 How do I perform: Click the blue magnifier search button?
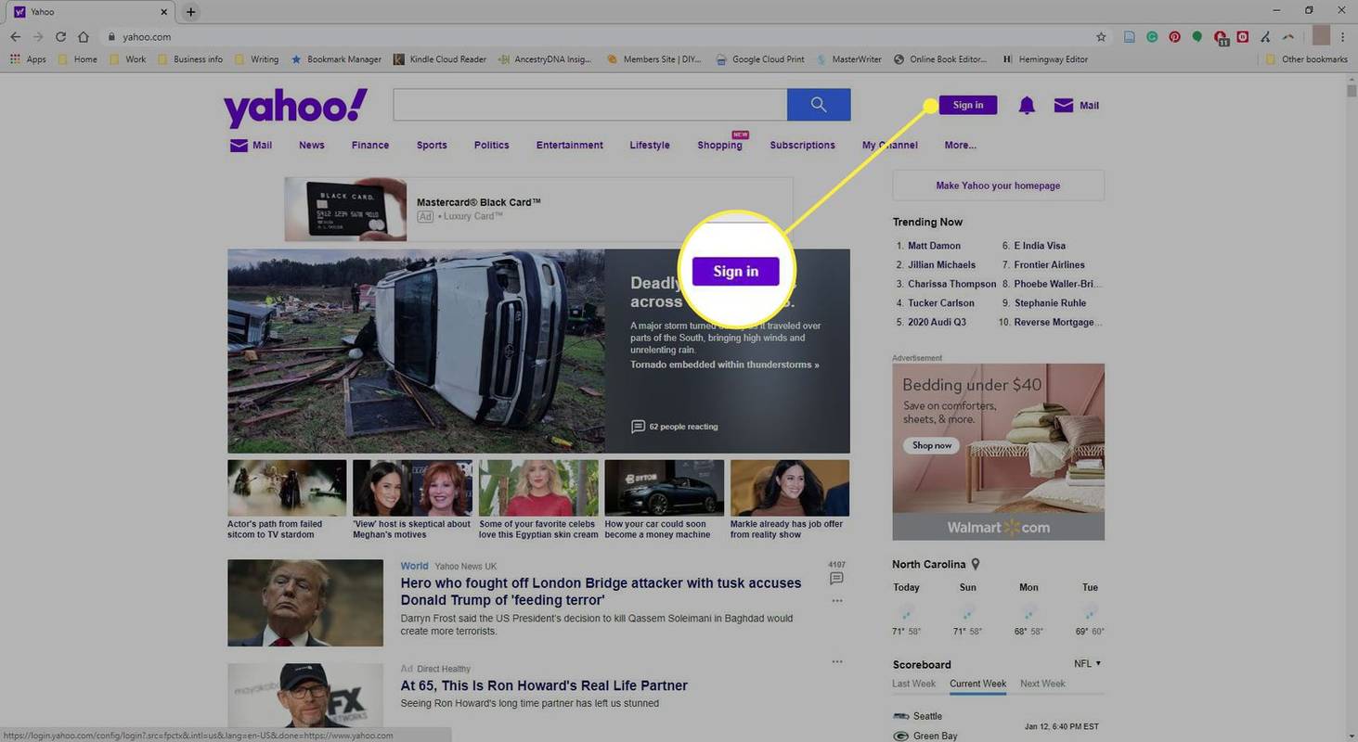[819, 105]
